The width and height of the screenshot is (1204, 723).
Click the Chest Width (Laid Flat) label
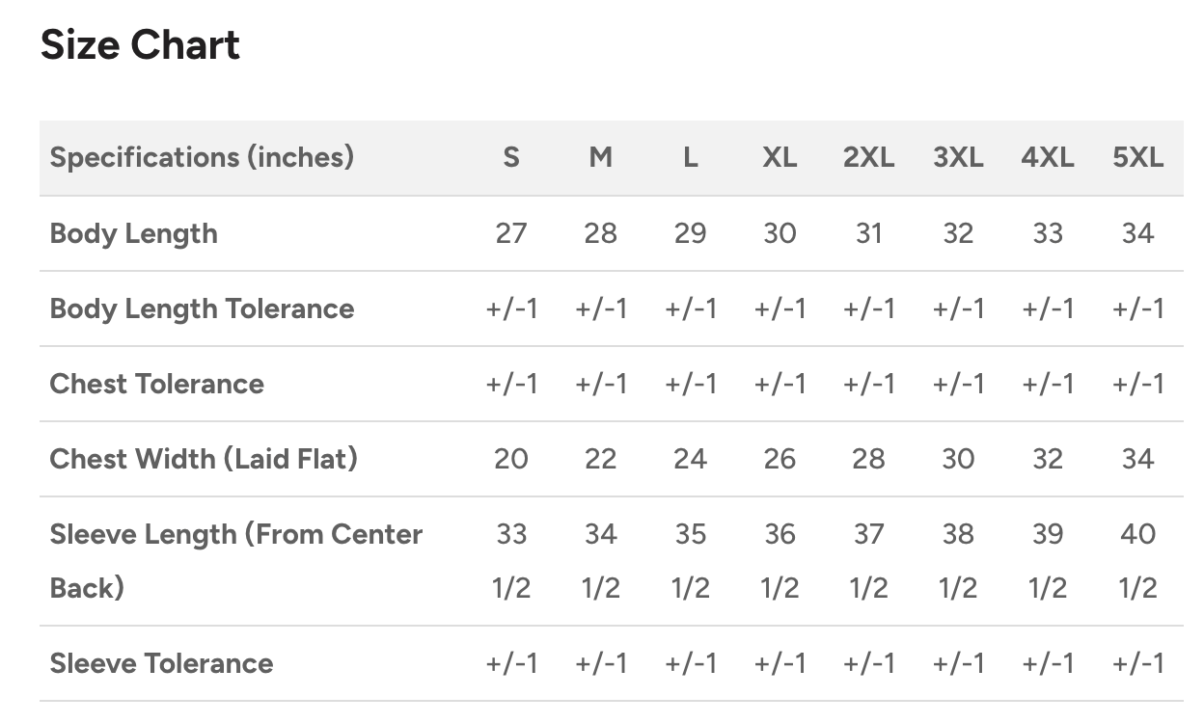coord(204,459)
